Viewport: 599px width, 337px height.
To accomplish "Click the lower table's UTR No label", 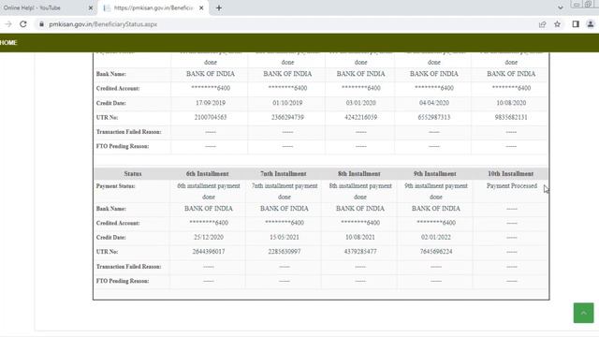I will click(108, 252).
